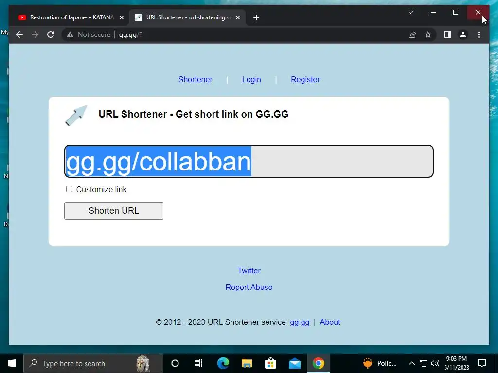
Task: Open the Shortener link
Action: point(196,79)
